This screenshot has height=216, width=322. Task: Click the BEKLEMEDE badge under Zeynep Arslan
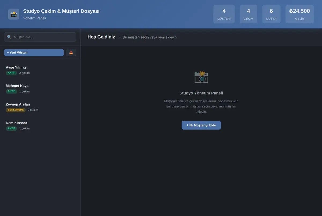pos(16,110)
